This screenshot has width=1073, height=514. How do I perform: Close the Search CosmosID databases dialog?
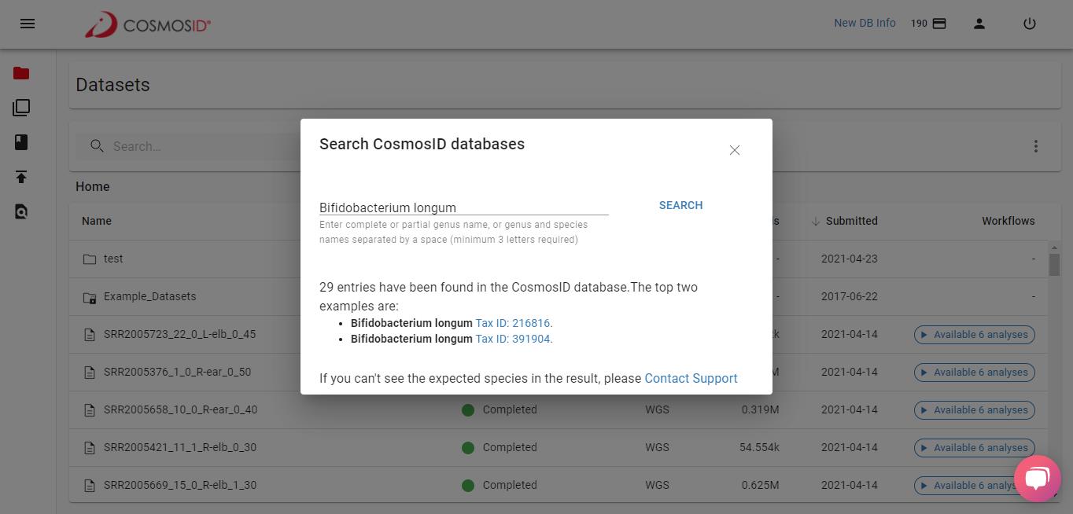tap(735, 150)
